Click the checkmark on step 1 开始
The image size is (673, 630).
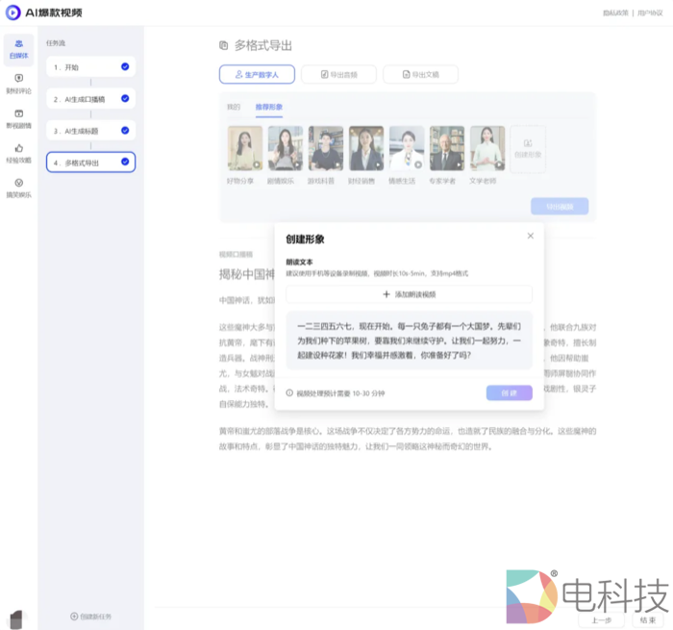coord(125,66)
